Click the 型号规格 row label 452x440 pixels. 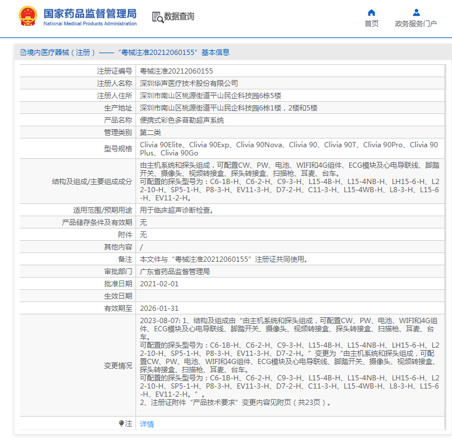(118, 148)
